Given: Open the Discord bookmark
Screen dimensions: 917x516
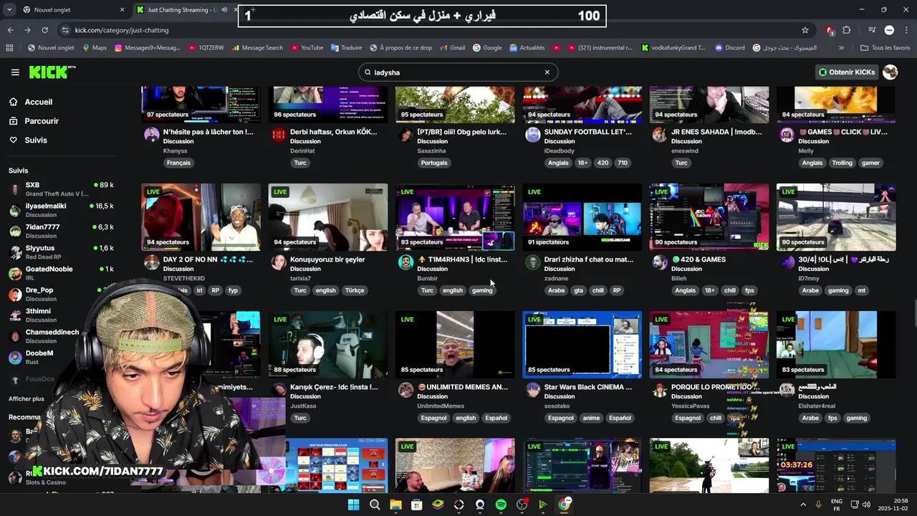Looking at the screenshot, I should pos(729,48).
